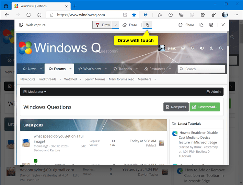Click Mark forums read
Image resolution: width=243 pixels, height=185 pixels.
[121, 79]
